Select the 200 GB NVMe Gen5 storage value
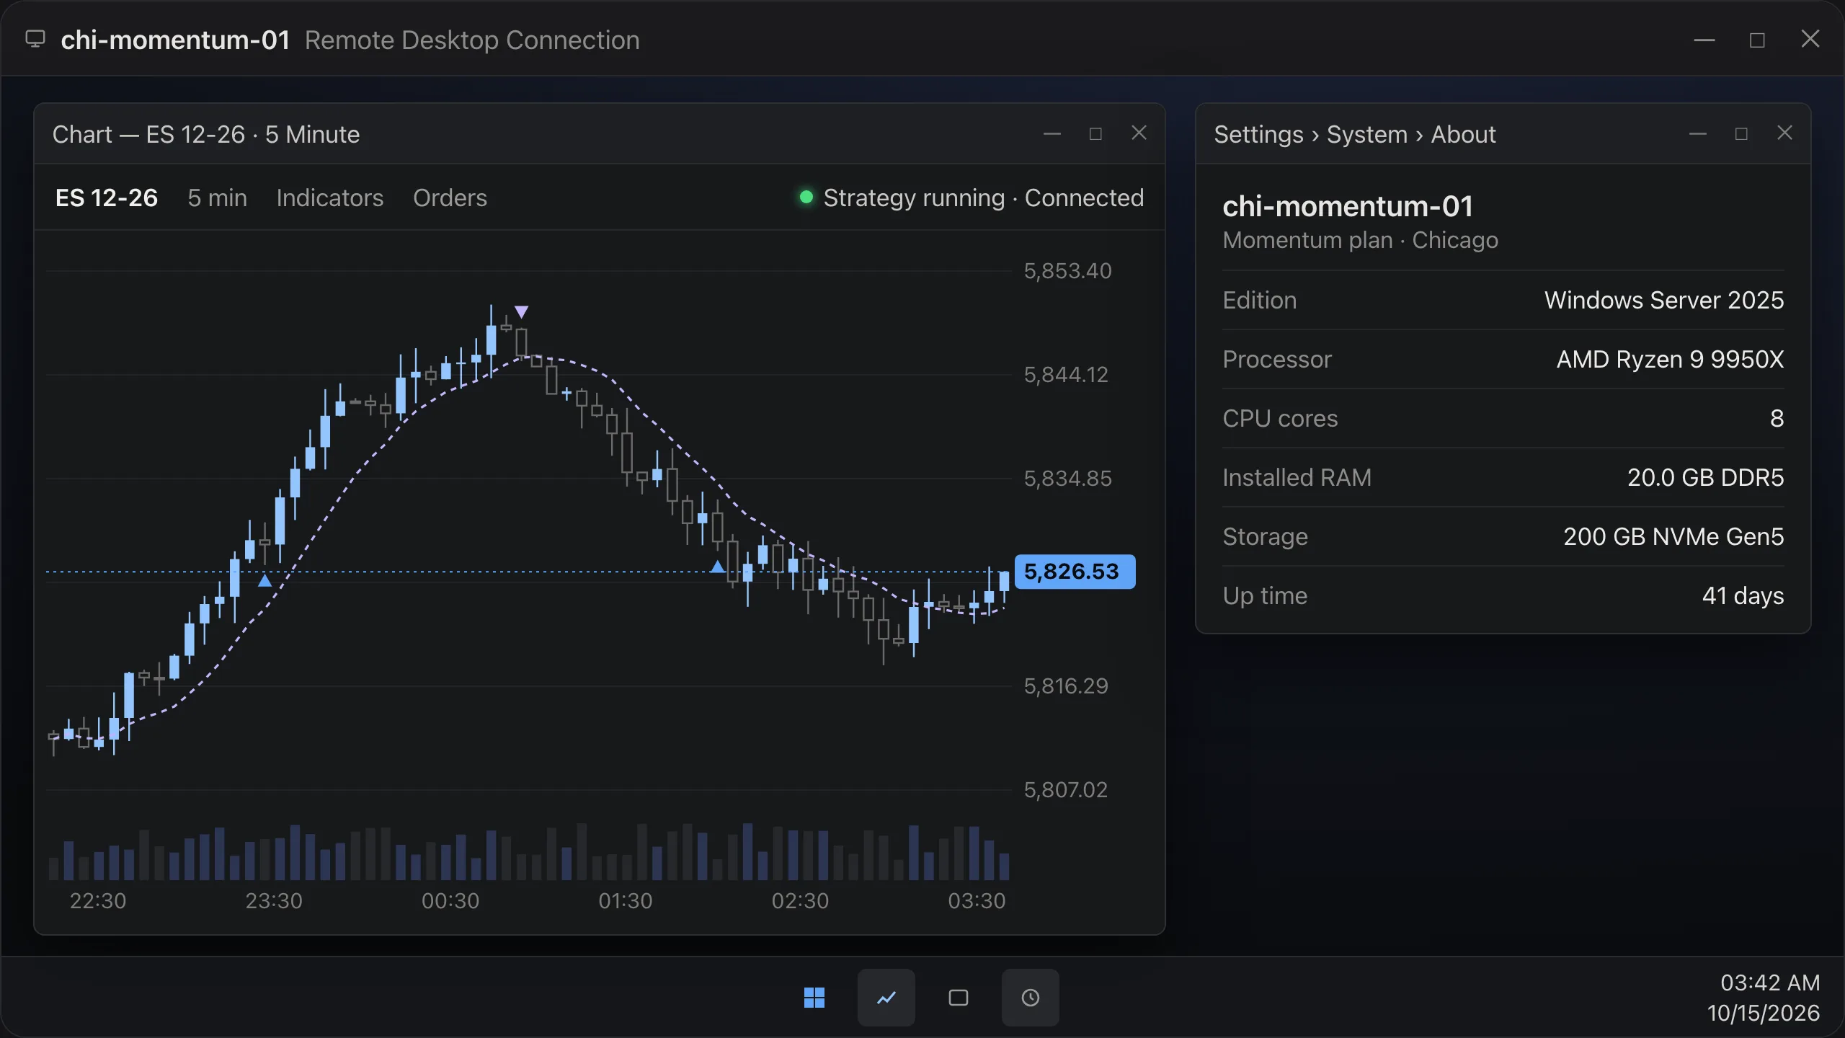The height and width of the screenshot is (1038, 1845). [x=1673, y=536]
